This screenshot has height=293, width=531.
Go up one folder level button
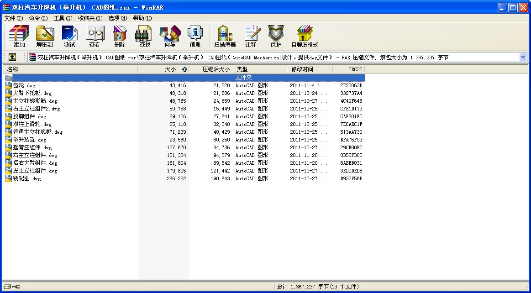click(12, 57)
